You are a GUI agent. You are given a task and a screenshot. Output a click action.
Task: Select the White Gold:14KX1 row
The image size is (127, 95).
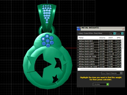click(x=99, y=64)
